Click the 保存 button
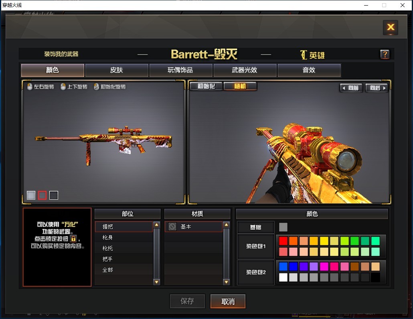This screenshot has height=319, width=413. pyautogui.click(x=187, y=301)
